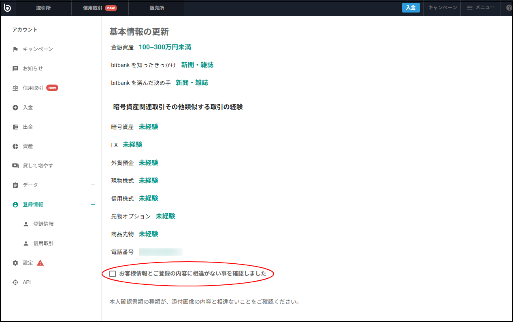Click the 基本情報の更新 heading
The height and width of the screenshot is (322, 513).
(x=139, y=32)
